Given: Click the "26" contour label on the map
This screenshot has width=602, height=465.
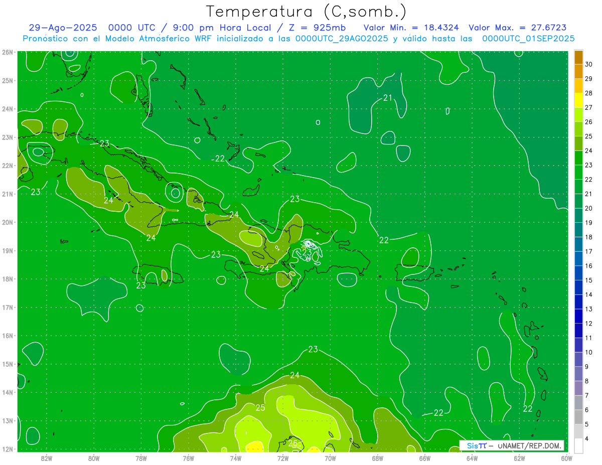Looking at the screenshot, I should (x=293, y=443).
